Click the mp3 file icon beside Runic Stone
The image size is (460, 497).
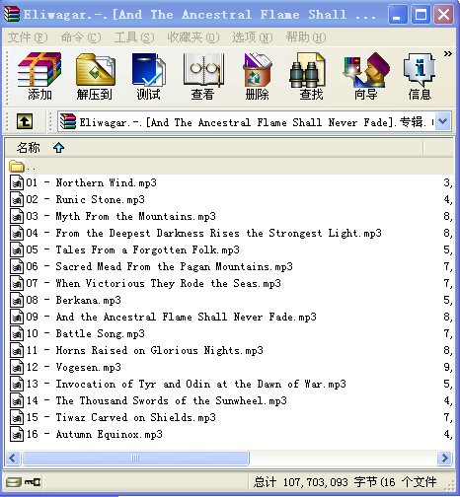17,199
